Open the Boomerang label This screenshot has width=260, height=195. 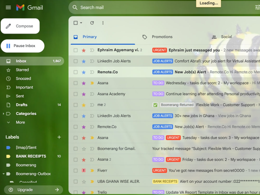point(32,165)
